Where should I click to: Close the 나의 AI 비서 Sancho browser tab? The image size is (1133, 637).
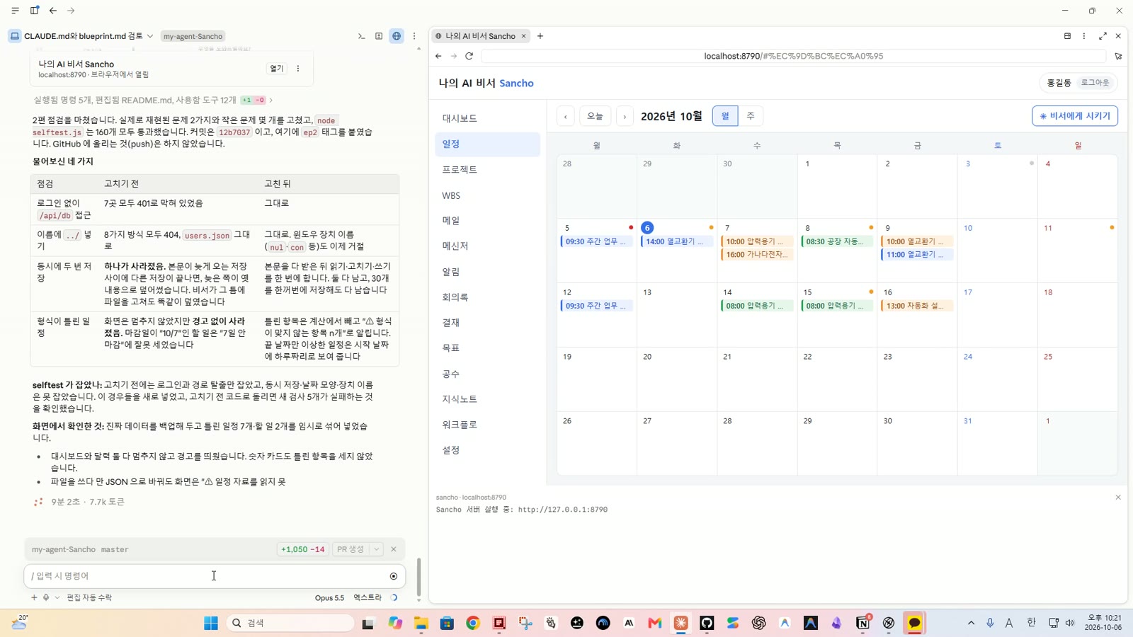[523, 36]
